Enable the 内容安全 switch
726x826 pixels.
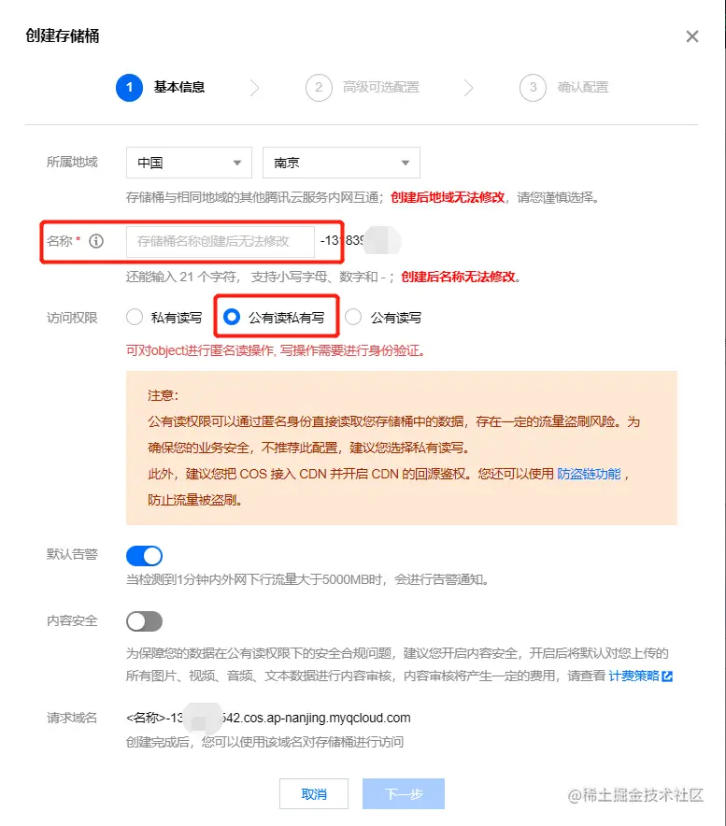(x=144, y=621)
